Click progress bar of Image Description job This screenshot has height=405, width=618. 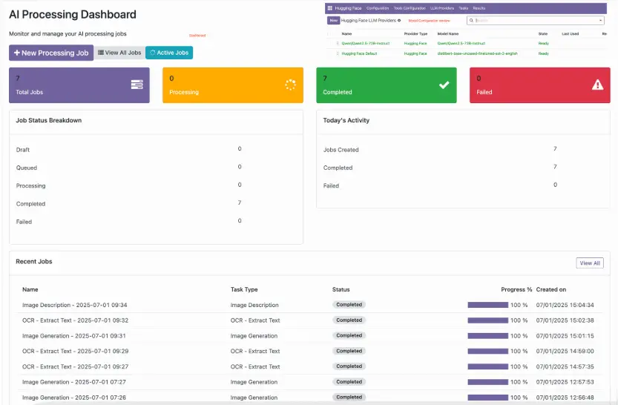488,305
